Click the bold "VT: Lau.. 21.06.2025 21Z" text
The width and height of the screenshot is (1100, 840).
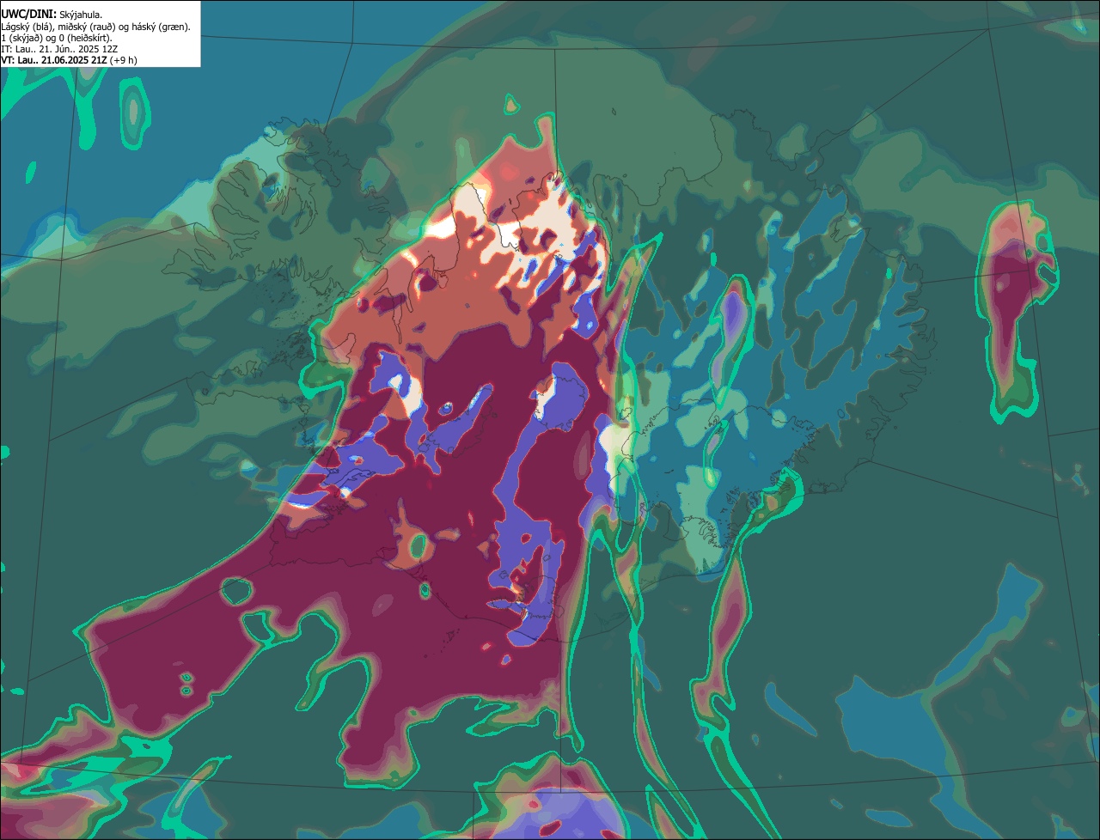54,60
